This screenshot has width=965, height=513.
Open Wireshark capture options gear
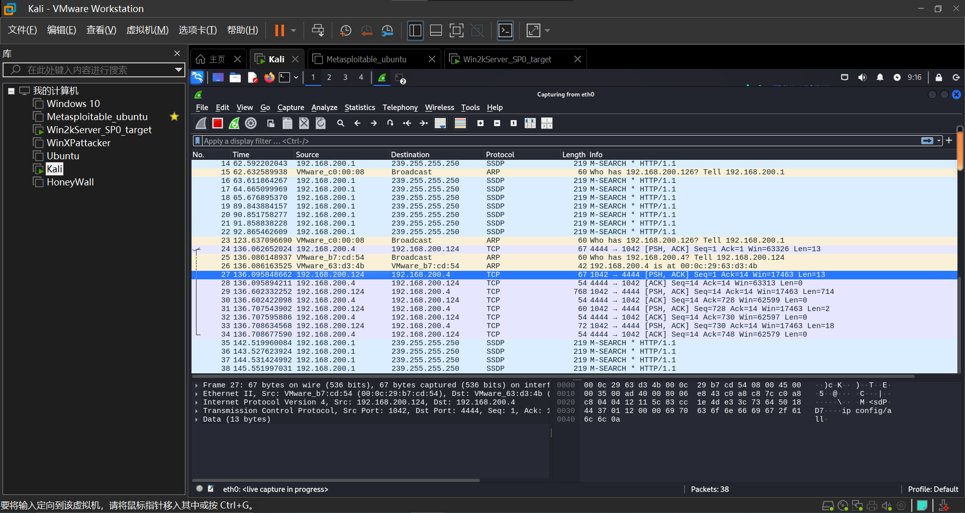click(x=251, y=124)
